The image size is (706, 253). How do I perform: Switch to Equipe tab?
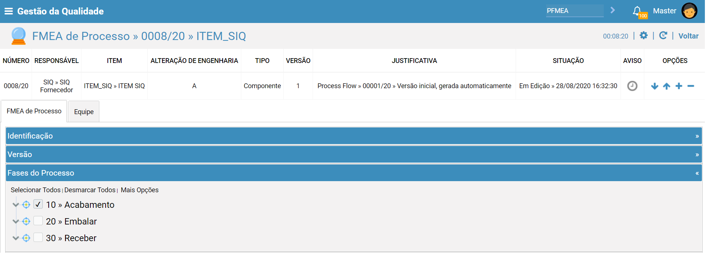84,111
